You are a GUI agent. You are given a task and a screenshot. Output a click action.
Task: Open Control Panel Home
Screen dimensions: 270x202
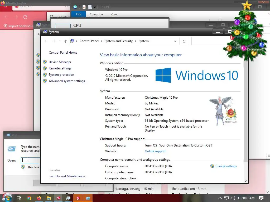point(63,53)
